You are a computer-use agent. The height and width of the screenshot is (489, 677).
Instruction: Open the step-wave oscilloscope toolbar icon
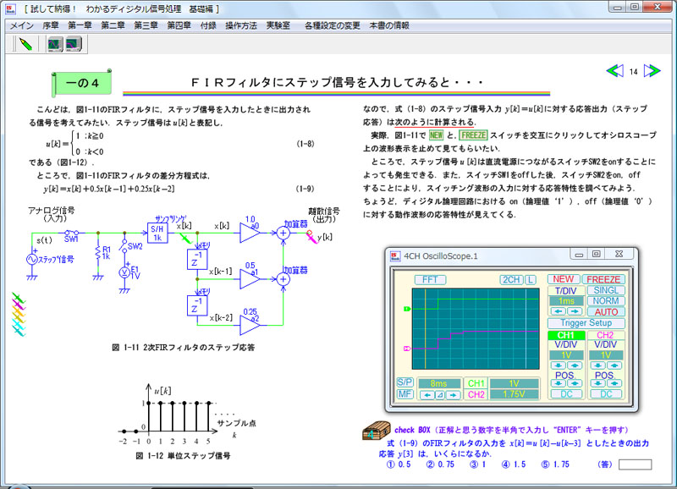click(x=74, y=44)
